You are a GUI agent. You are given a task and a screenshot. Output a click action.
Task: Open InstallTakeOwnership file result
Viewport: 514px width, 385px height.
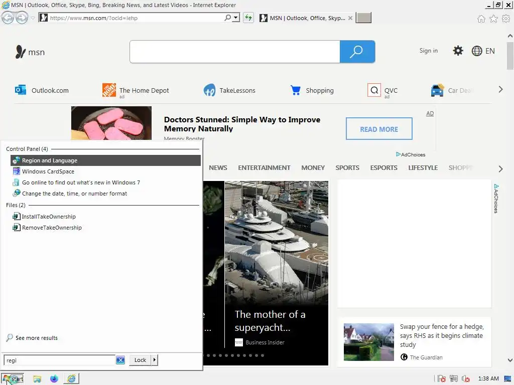105,217
